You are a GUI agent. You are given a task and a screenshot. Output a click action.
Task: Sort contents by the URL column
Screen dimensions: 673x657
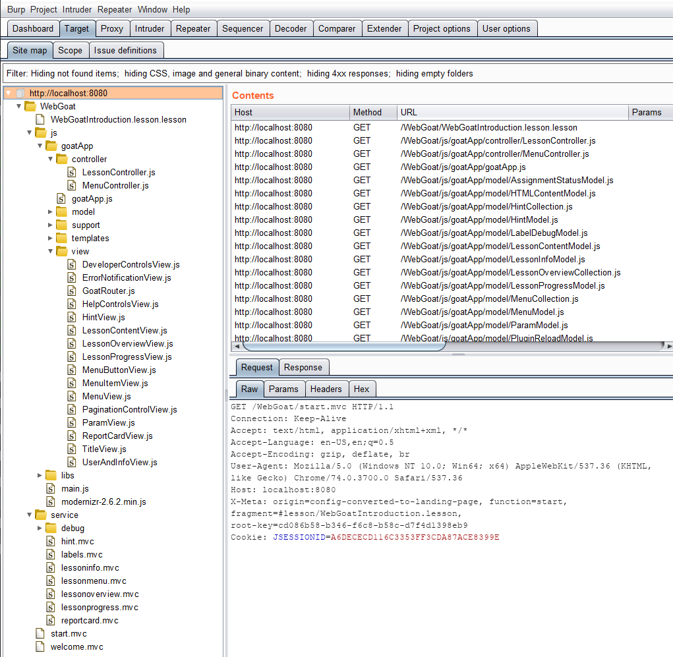[512, 113]
